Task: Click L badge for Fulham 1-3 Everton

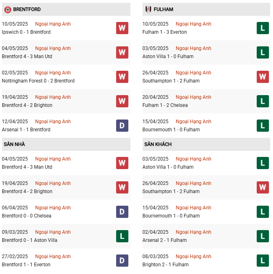Action: coord(263,28)
